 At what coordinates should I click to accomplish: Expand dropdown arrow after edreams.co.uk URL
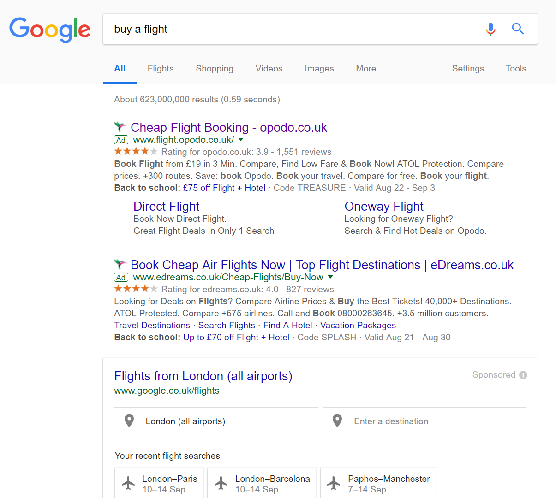(330, 277)
